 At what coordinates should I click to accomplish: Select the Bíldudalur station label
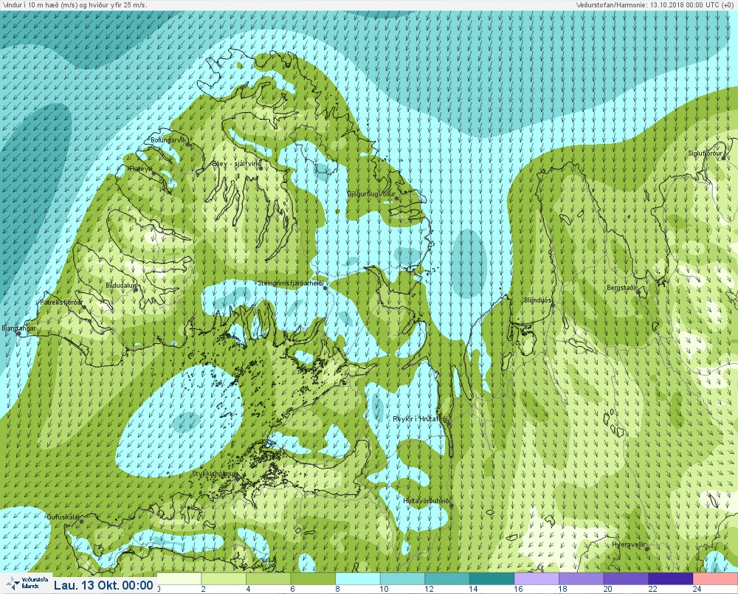coord(121,286)
